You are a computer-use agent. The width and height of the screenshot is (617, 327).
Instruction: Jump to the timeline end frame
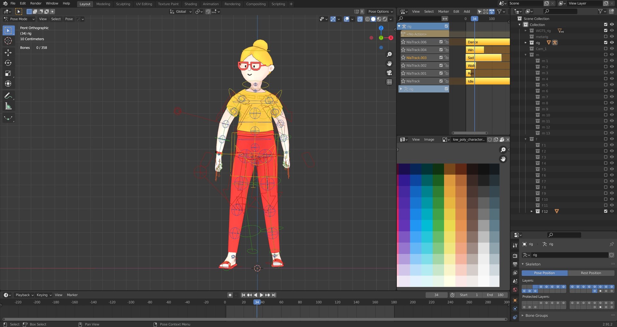pos(273,295)
